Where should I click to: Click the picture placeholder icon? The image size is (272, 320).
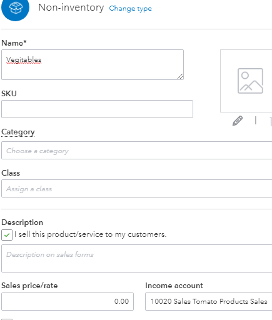(250, 81)
